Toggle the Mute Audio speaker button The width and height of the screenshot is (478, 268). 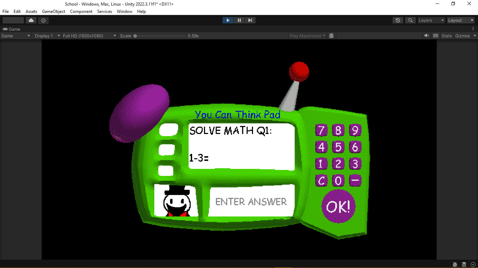point(426,36)
